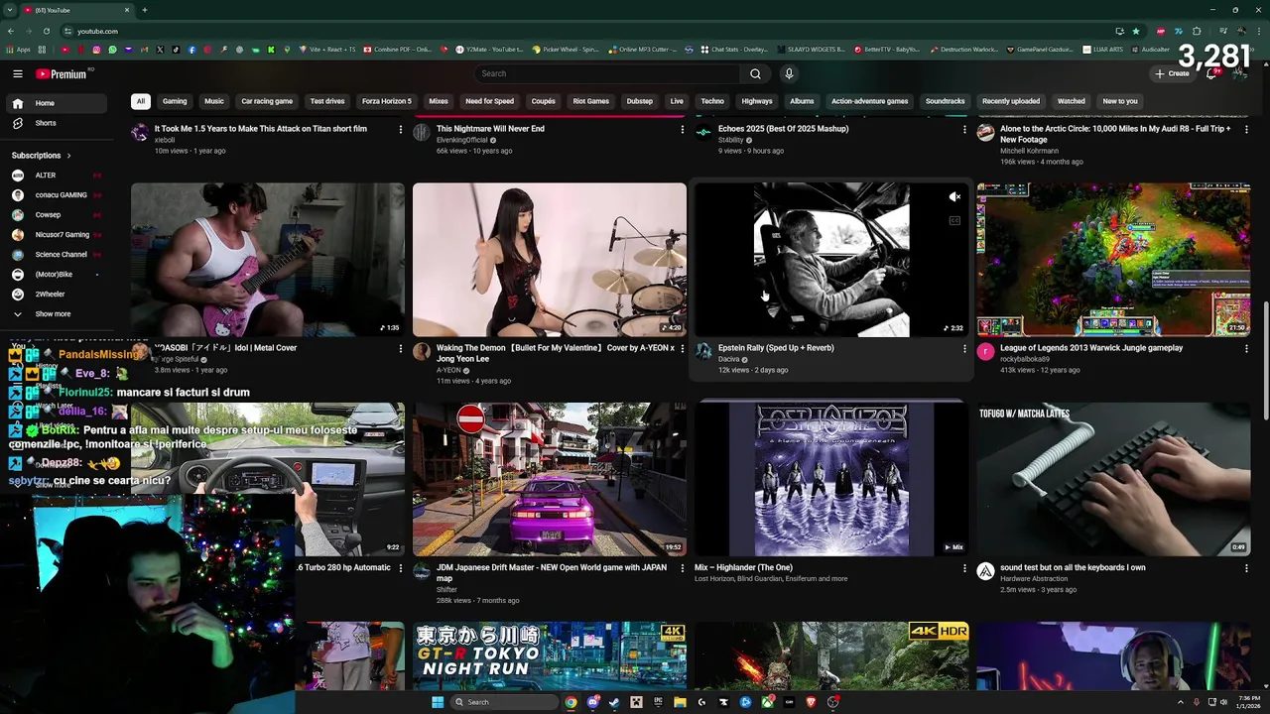Bookmark page with the star icon

coord(1136,31)
